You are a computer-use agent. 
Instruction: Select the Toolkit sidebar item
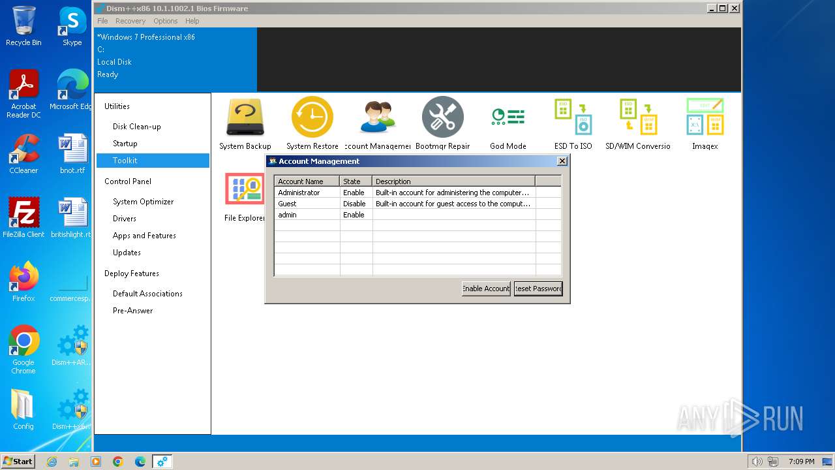153,161
